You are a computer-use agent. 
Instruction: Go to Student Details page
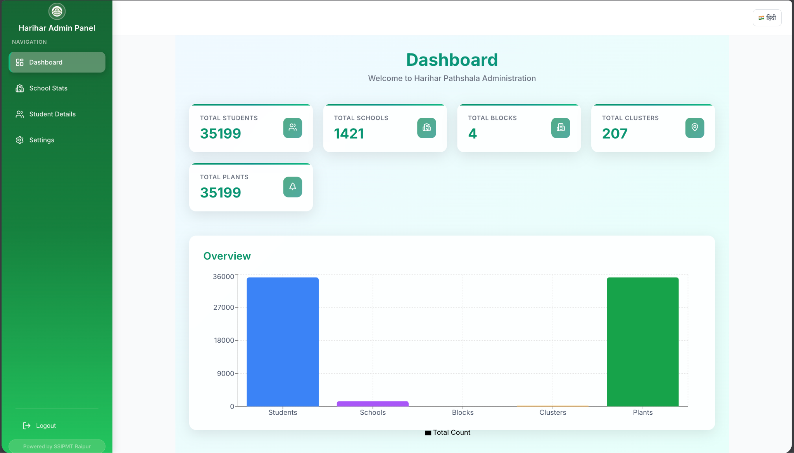tap(52, 114)
